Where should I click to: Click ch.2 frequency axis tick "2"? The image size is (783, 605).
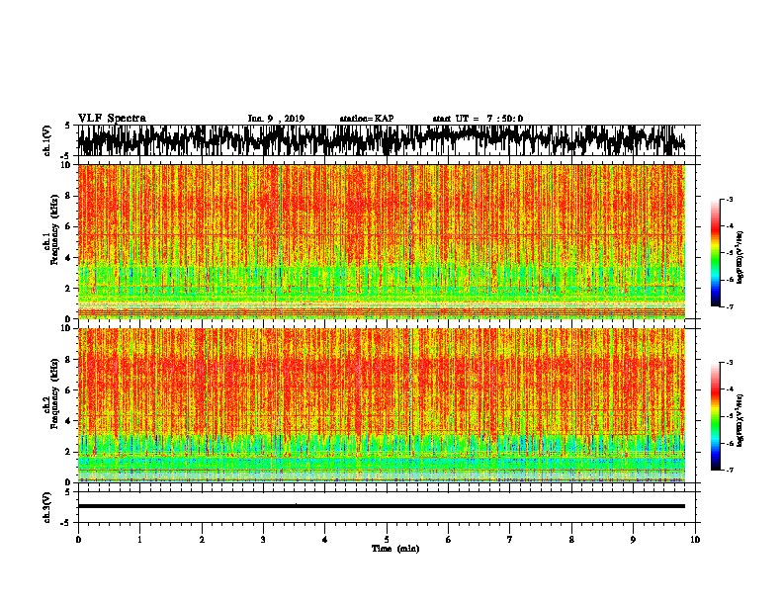click(68, 452)
